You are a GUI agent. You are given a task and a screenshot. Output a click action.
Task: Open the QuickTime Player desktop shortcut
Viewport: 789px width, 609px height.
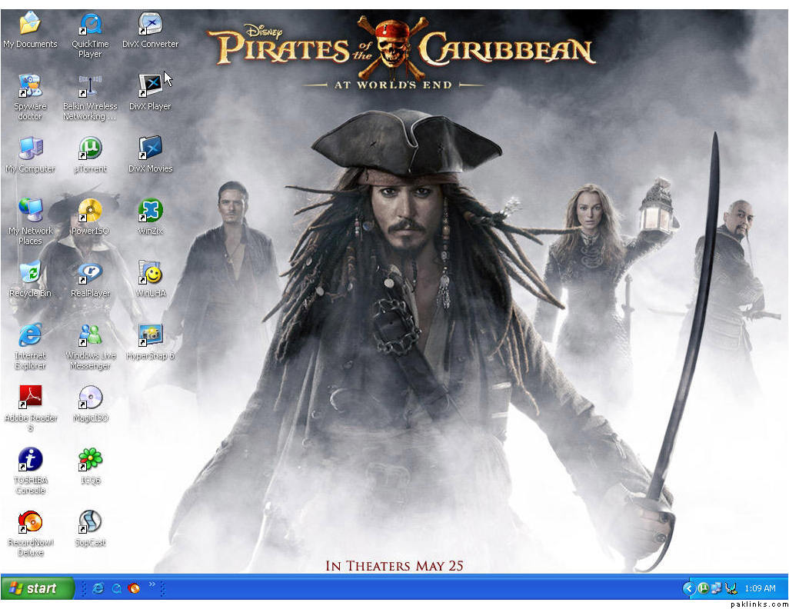[90, 25]
